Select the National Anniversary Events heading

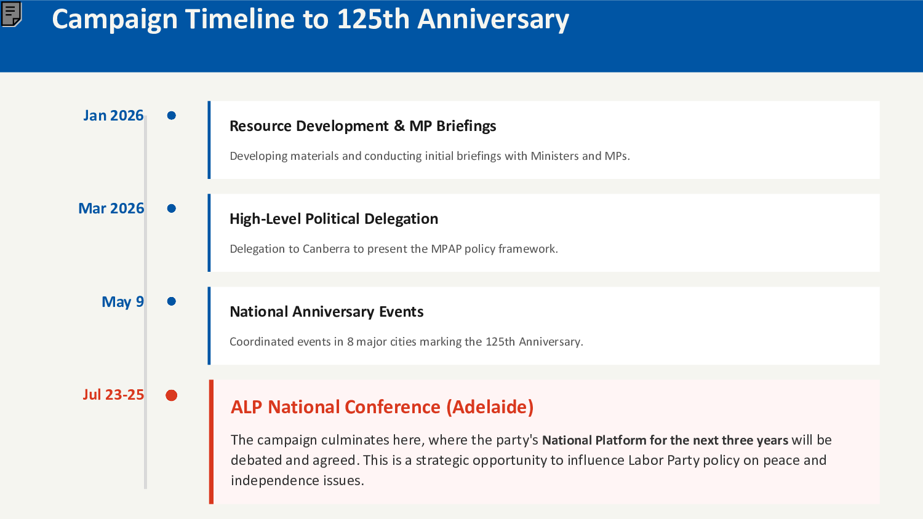tap(326, 312)
